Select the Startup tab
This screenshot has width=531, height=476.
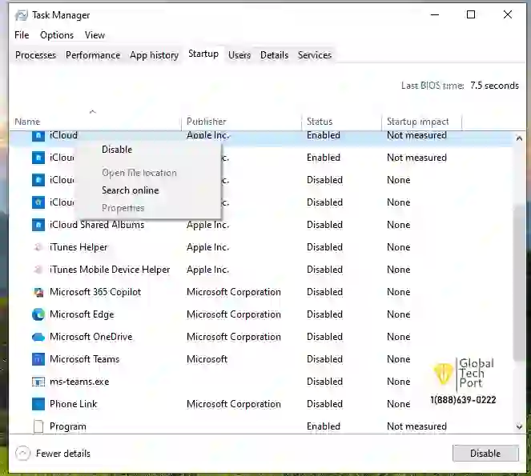pos(203,54)
